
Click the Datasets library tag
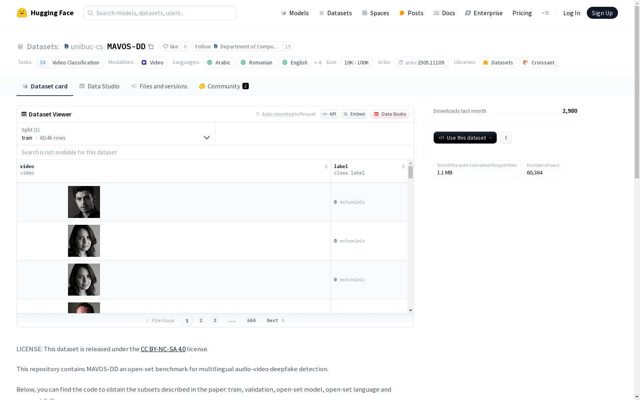point(498,62)
